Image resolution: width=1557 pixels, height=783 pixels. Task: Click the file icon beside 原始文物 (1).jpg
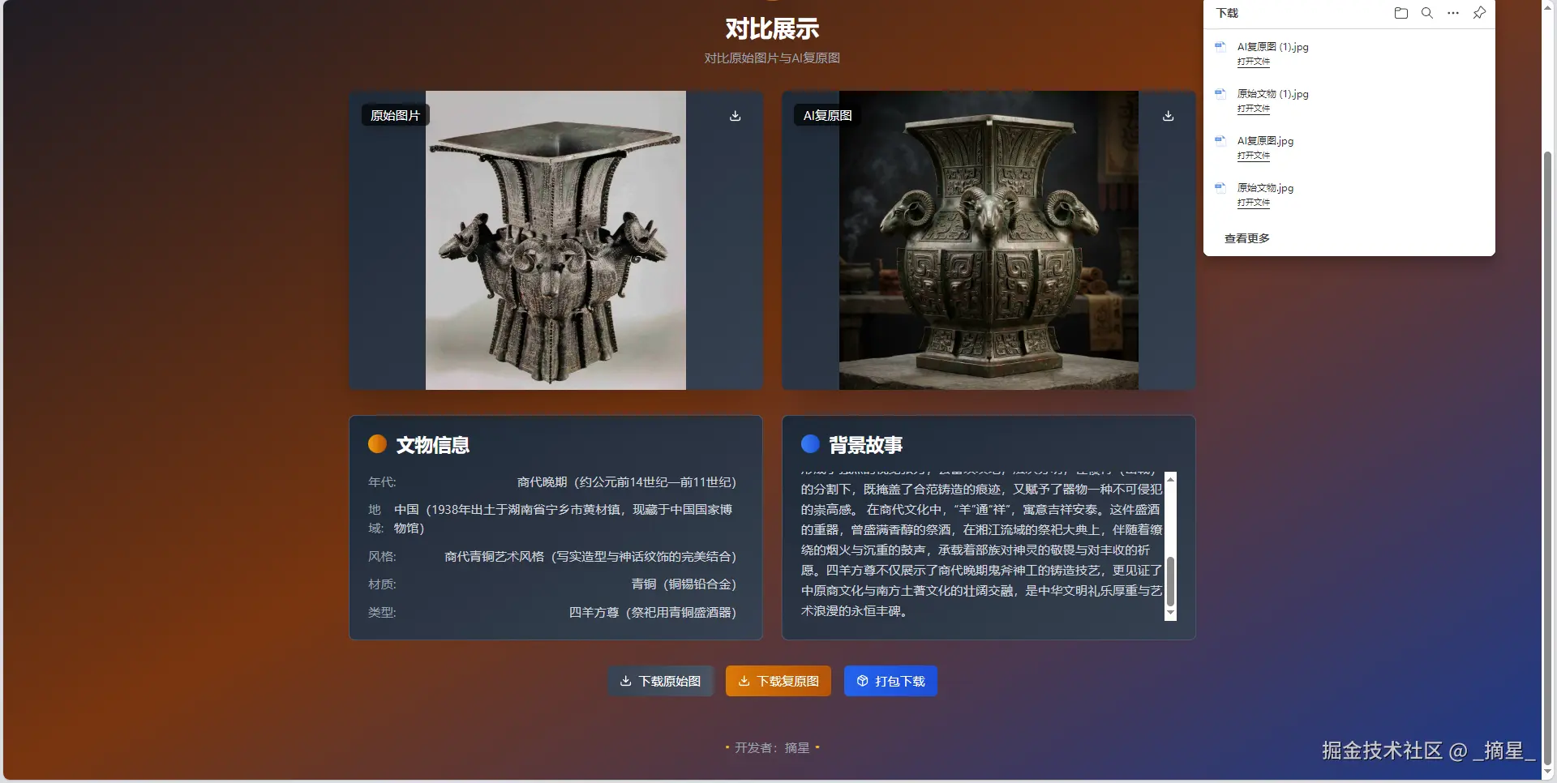[x=1220, y=93]
